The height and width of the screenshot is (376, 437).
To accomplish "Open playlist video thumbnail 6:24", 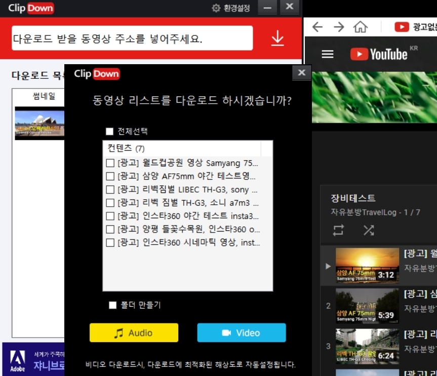I will tap(367, 346).
